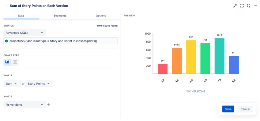Image resolution: width=260 pixels, height=121 pixels.
Task: Expand the Story Points field dropdown
Action: point(39,83)
